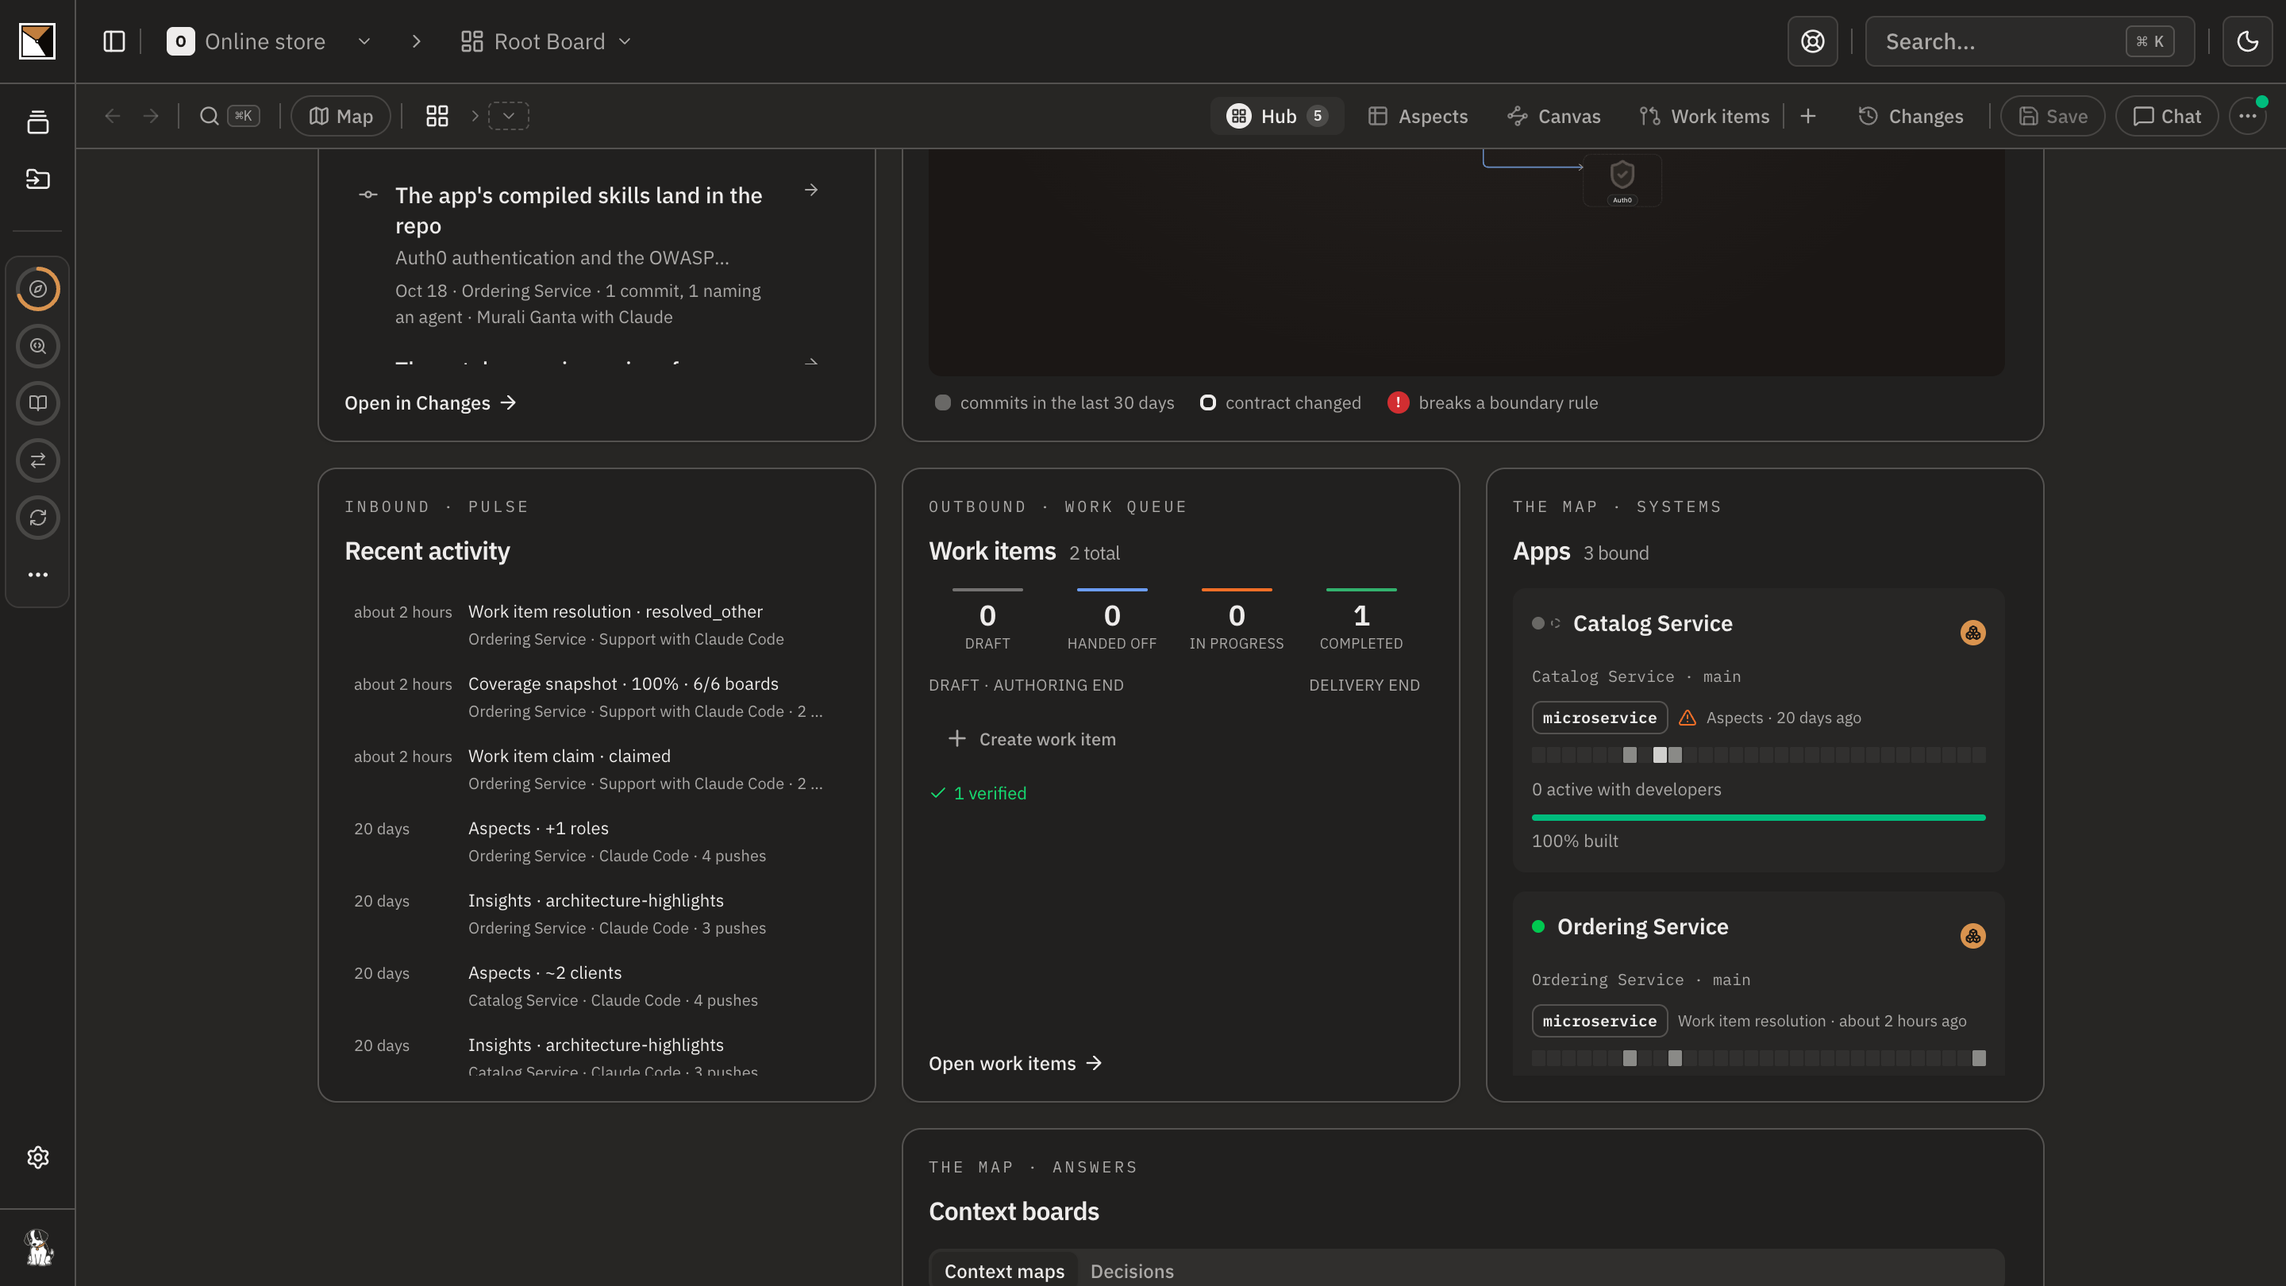
Task: Click the import arrow sidebar icon
Action: (x=37, y=179)
